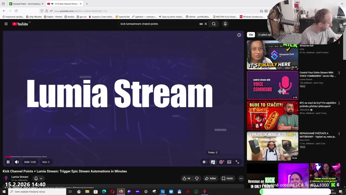Pause the video playback
Image resolution: width=346 pixels, height=195 pixels.
8,162
